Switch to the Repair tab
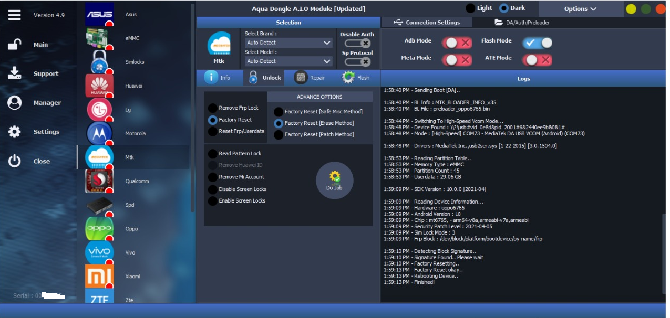 click(x=310, y=78)
